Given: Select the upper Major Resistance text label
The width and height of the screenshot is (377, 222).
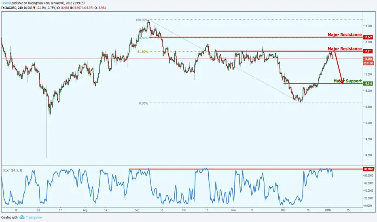Looking at the screenshot, I should [x=345, y=35].
